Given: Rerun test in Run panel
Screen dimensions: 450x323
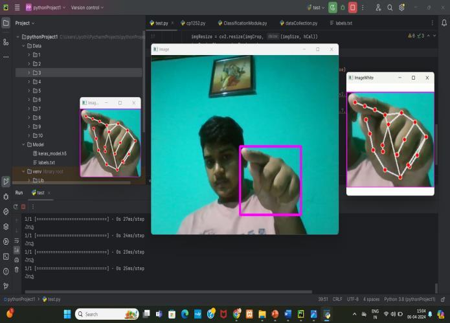Looking at the screenshot, I should click(16, 207).
